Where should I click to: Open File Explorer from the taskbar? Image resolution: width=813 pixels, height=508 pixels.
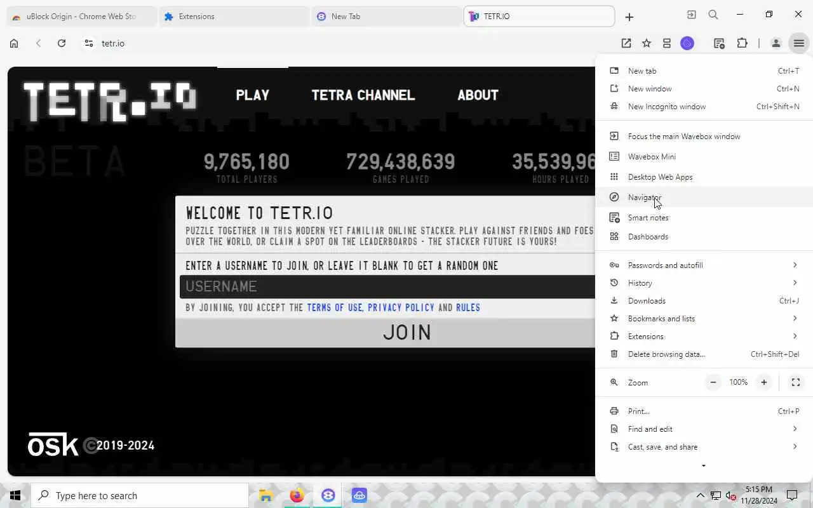tap(265, 495)
